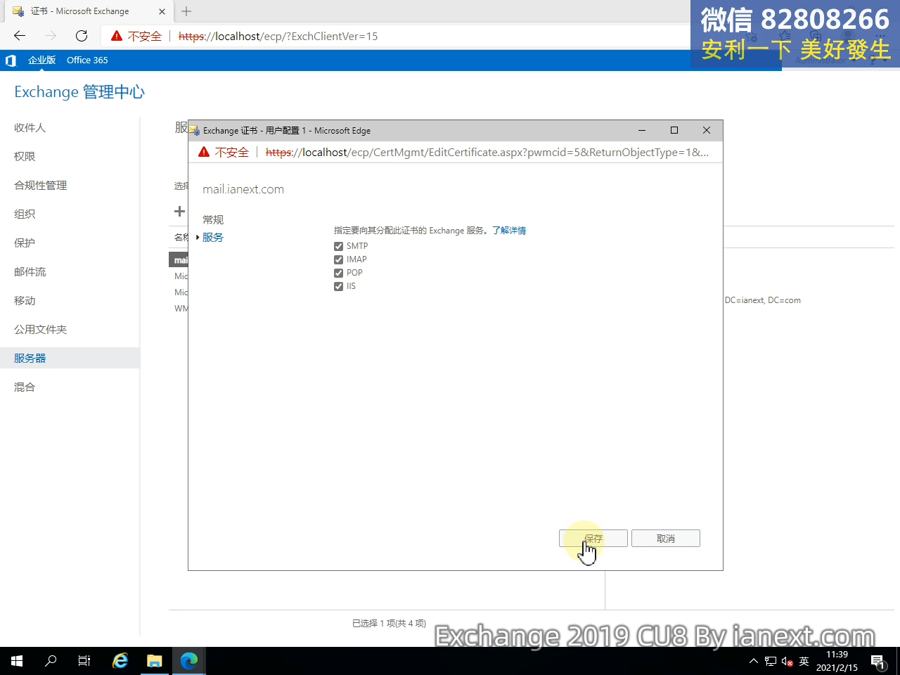Switch to the 常规 tab in dialog
Image resolution: width=900 pixels, height=675 pixels.
coord(213,220)
